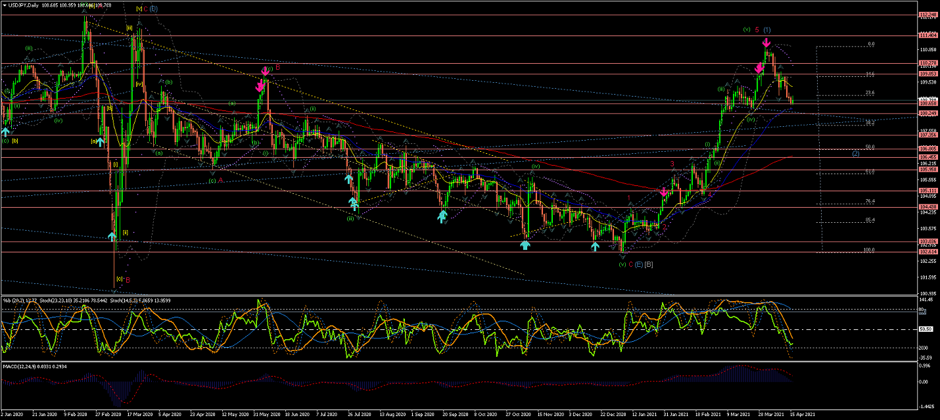Select the blue (2) wave label
940x420 pixels.
855,154
